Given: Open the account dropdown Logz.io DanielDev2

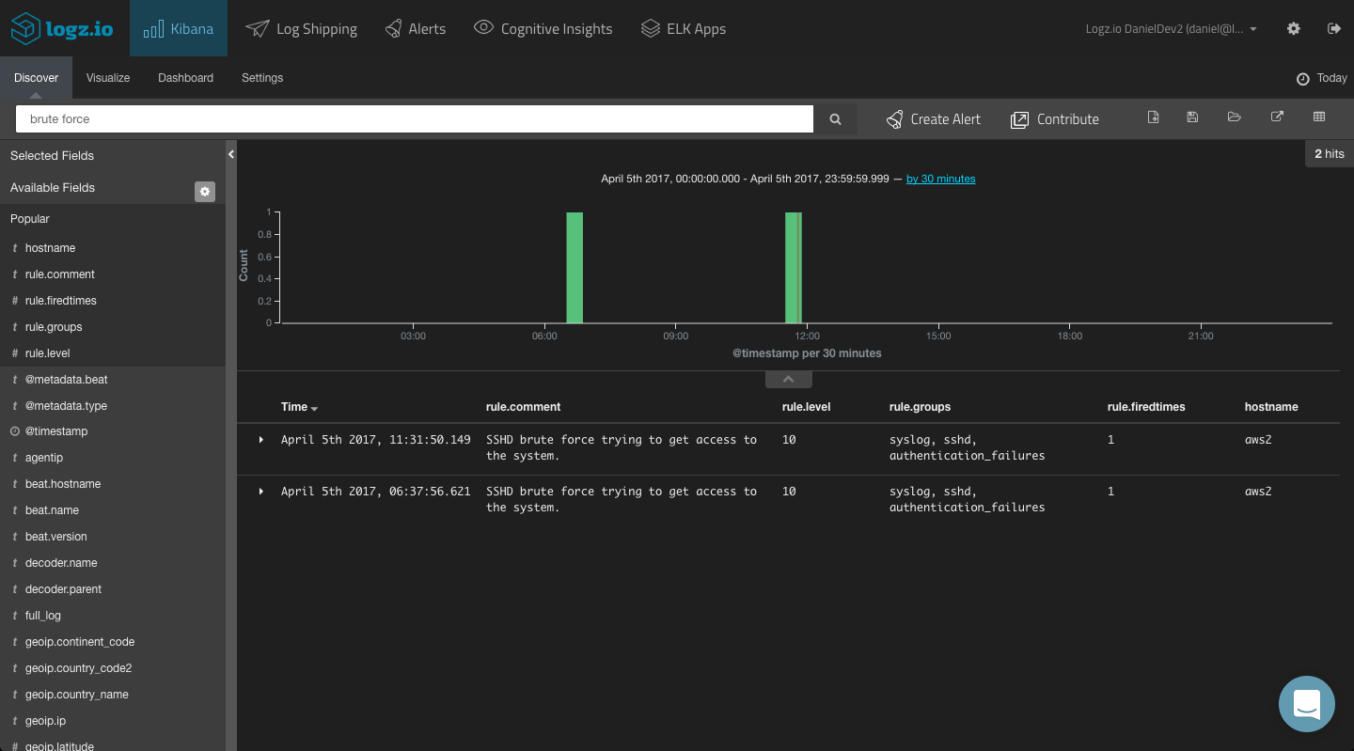Looking at the screenshot, I should click(1172, 29).
